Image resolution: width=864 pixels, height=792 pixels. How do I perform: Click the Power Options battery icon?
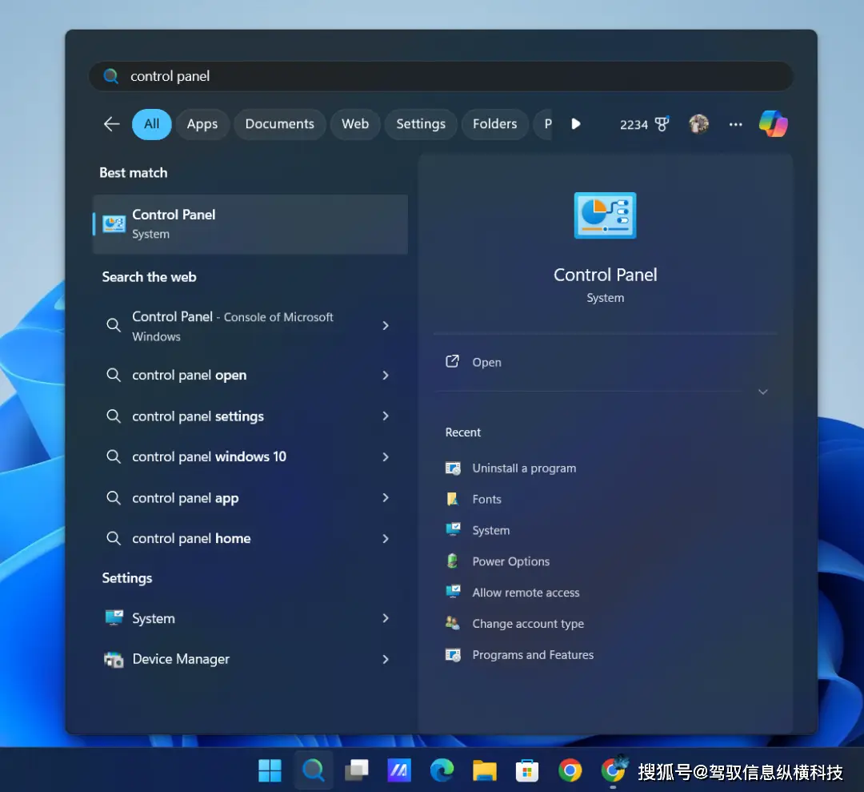452,561
